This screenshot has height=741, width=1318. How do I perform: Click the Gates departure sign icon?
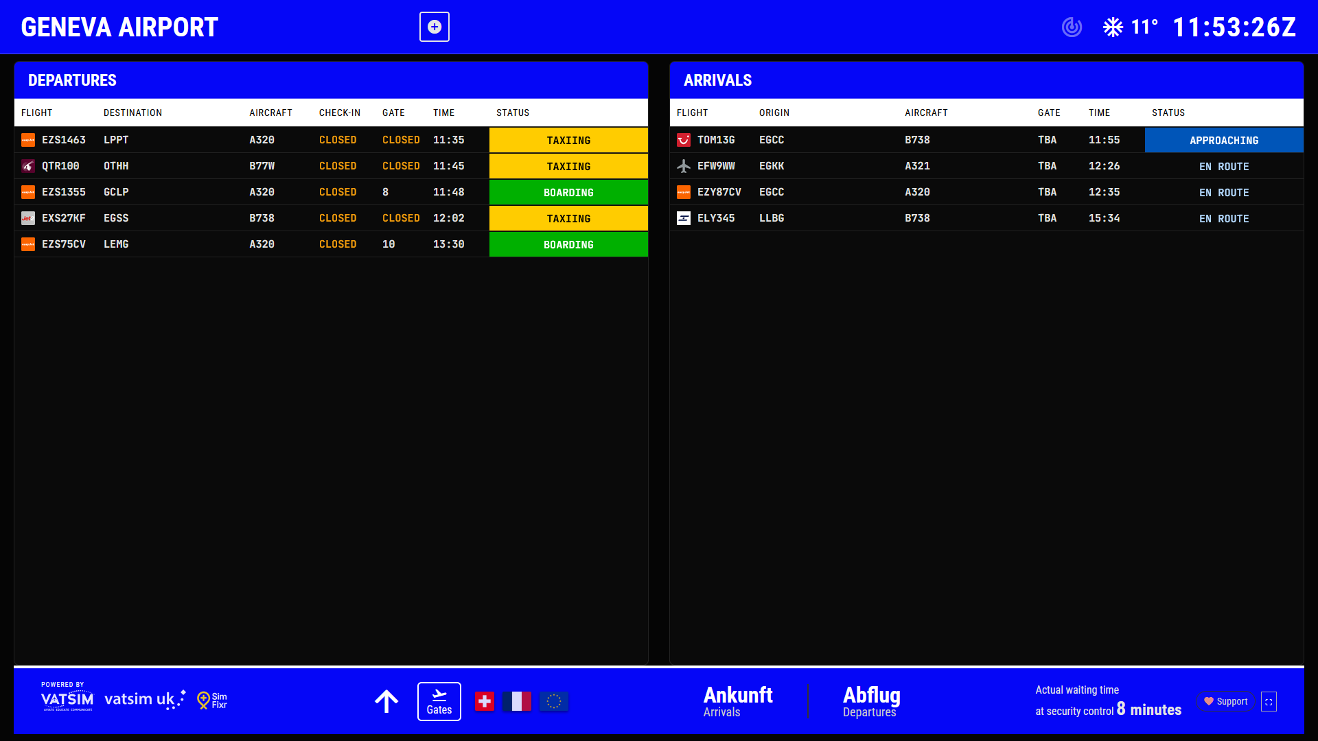coord(439,701)
